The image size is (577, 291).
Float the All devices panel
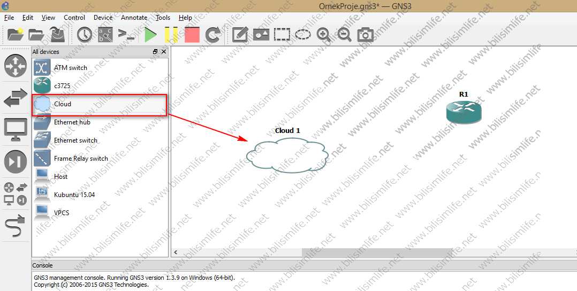(155, 52)
